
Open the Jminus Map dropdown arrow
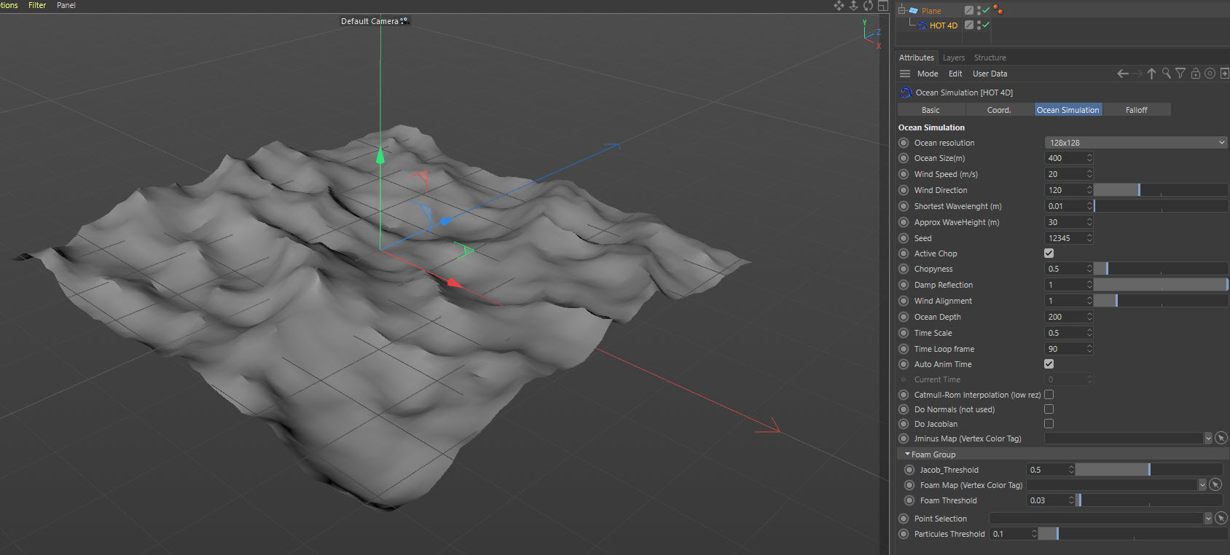(1207, 438)
